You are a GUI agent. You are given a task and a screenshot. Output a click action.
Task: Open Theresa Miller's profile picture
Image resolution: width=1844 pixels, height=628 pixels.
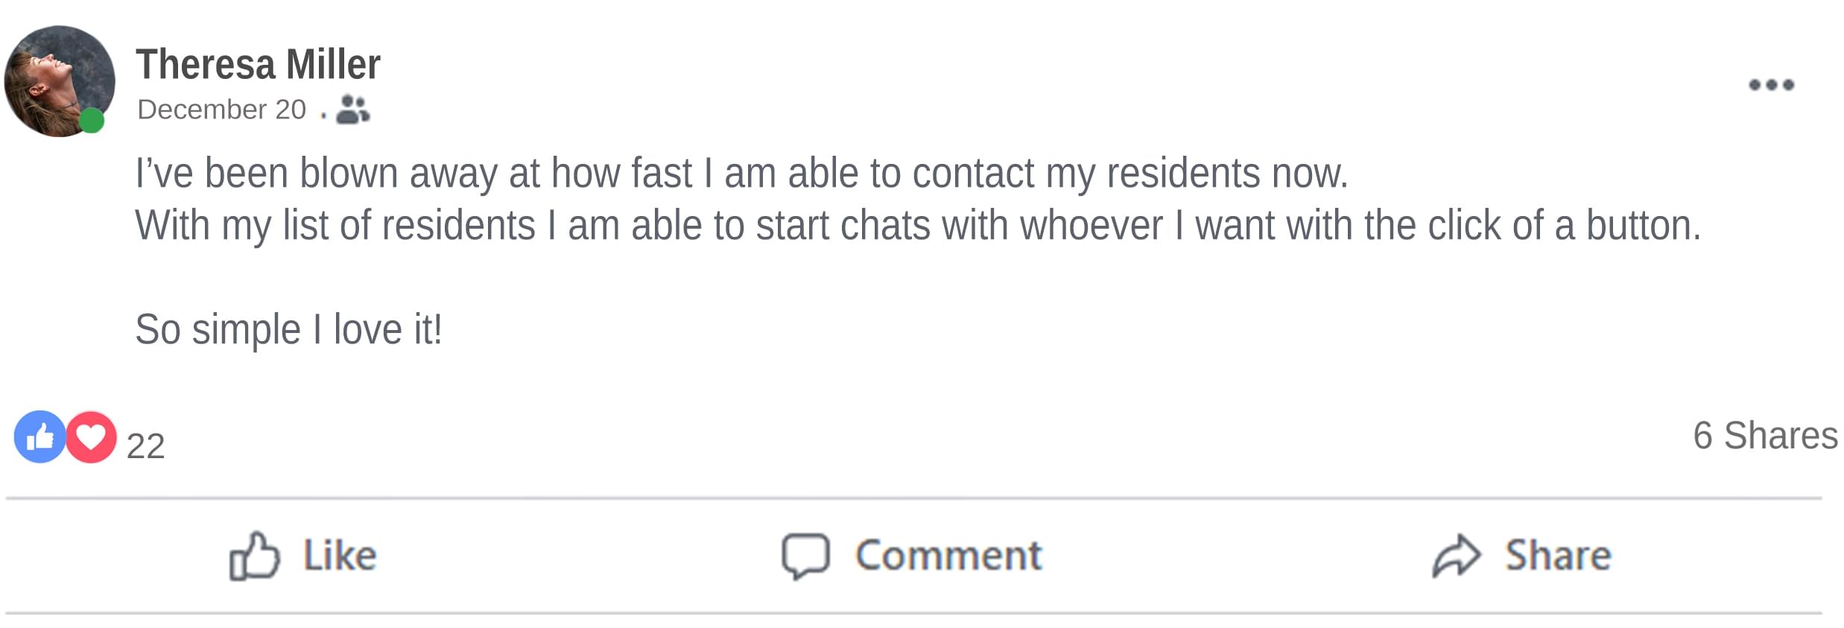[x=58, y=80]
